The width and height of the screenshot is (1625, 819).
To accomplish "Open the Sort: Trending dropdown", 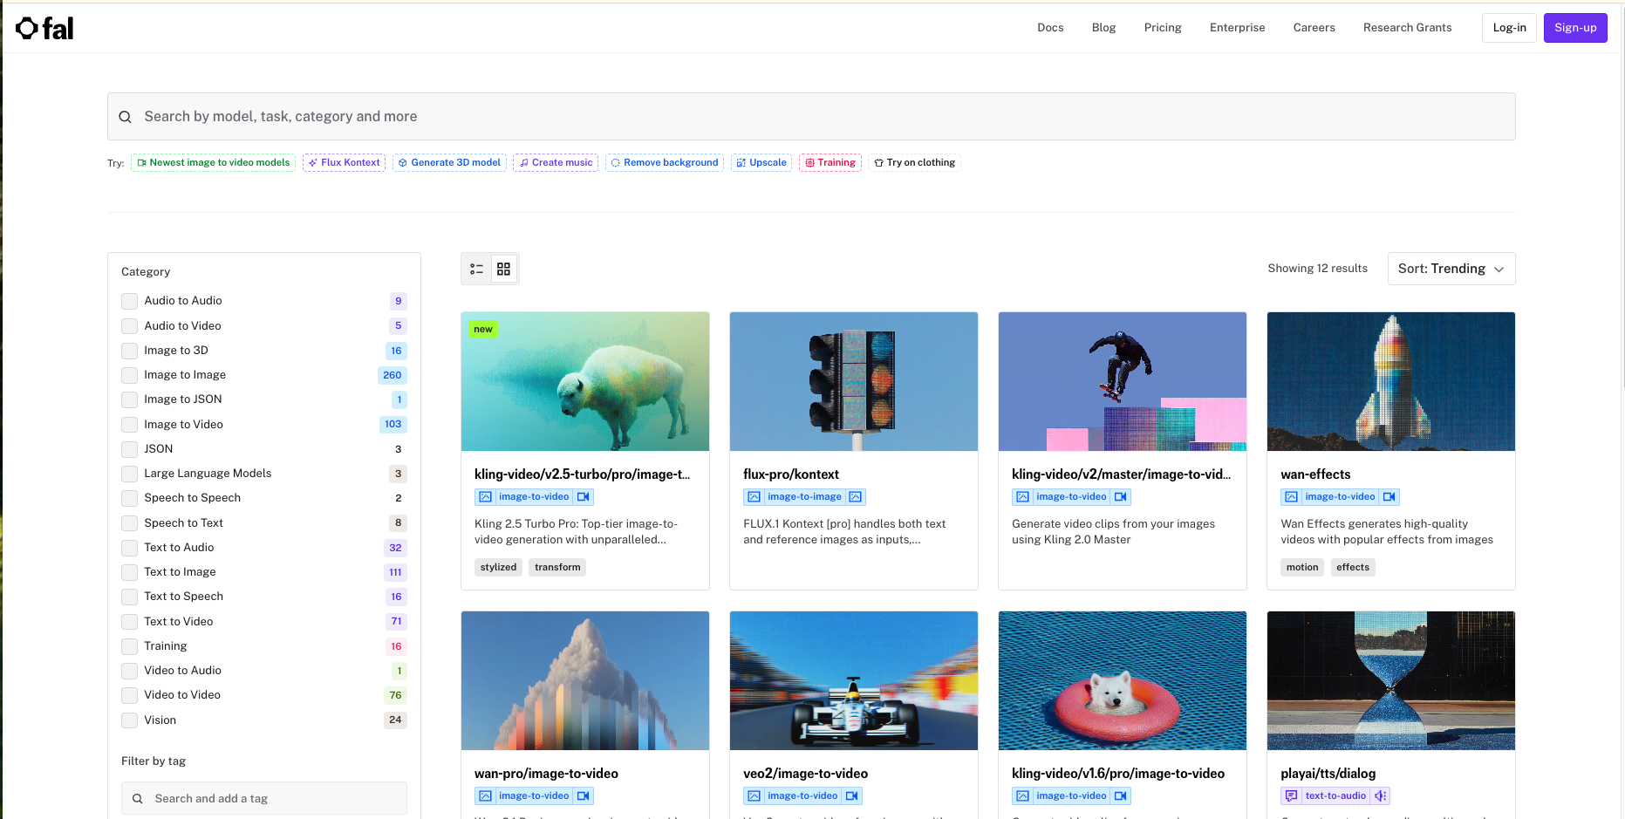I will [1451, 269].
